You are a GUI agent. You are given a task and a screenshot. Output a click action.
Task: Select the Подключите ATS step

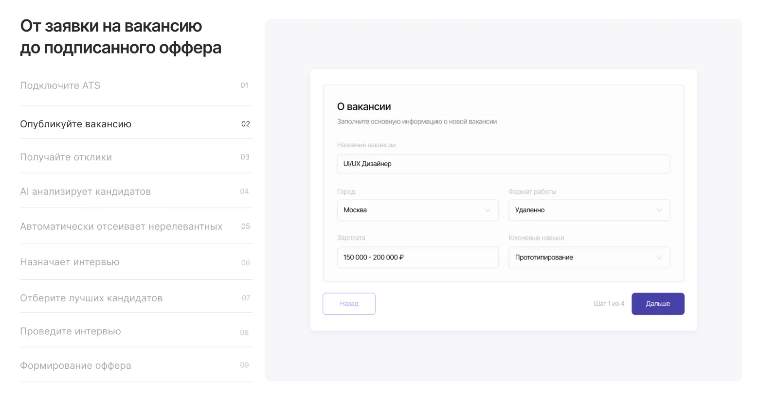pos(136,86)
